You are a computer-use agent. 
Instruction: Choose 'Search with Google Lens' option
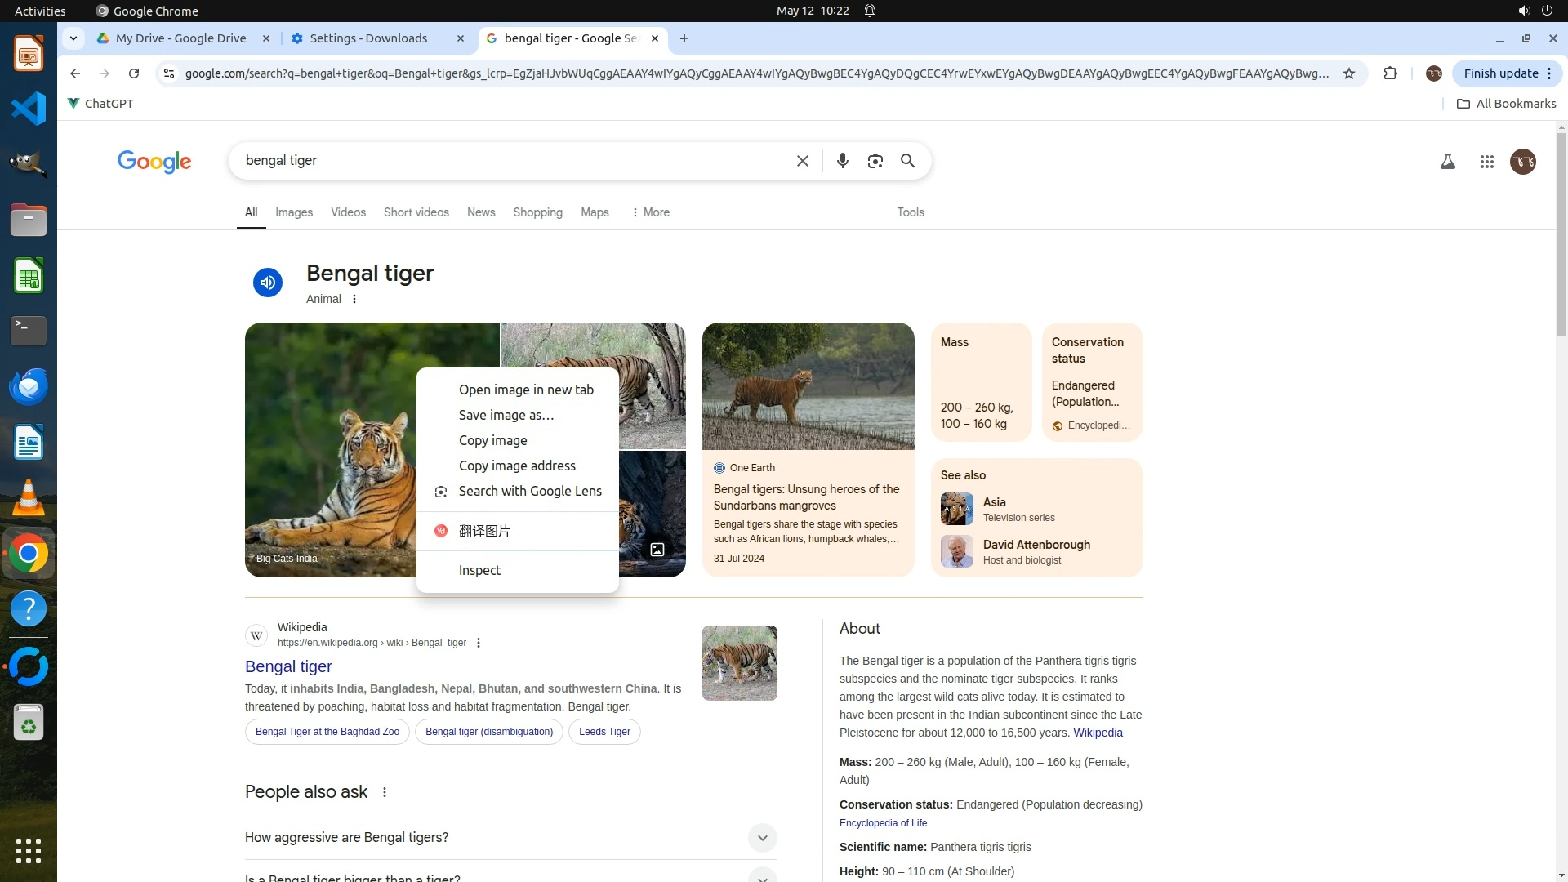(529, 491)
